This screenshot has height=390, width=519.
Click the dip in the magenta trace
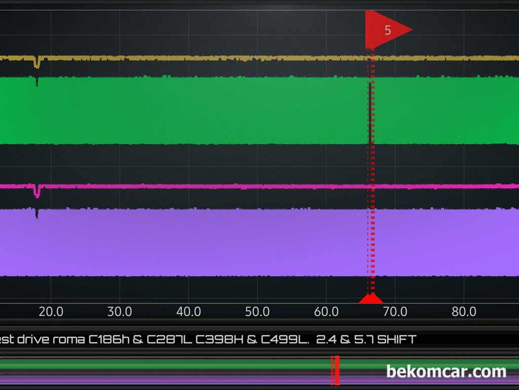[x=36, y=191]
